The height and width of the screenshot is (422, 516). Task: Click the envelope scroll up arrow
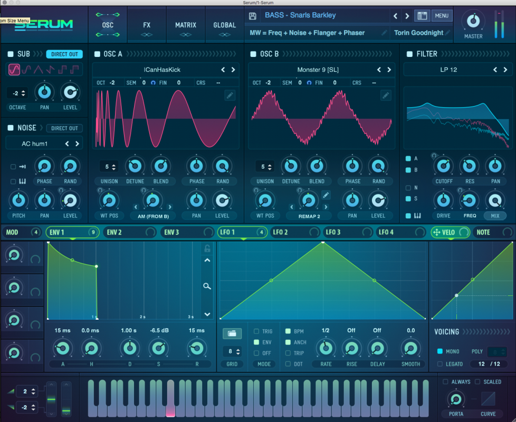[x=207, y=260]
